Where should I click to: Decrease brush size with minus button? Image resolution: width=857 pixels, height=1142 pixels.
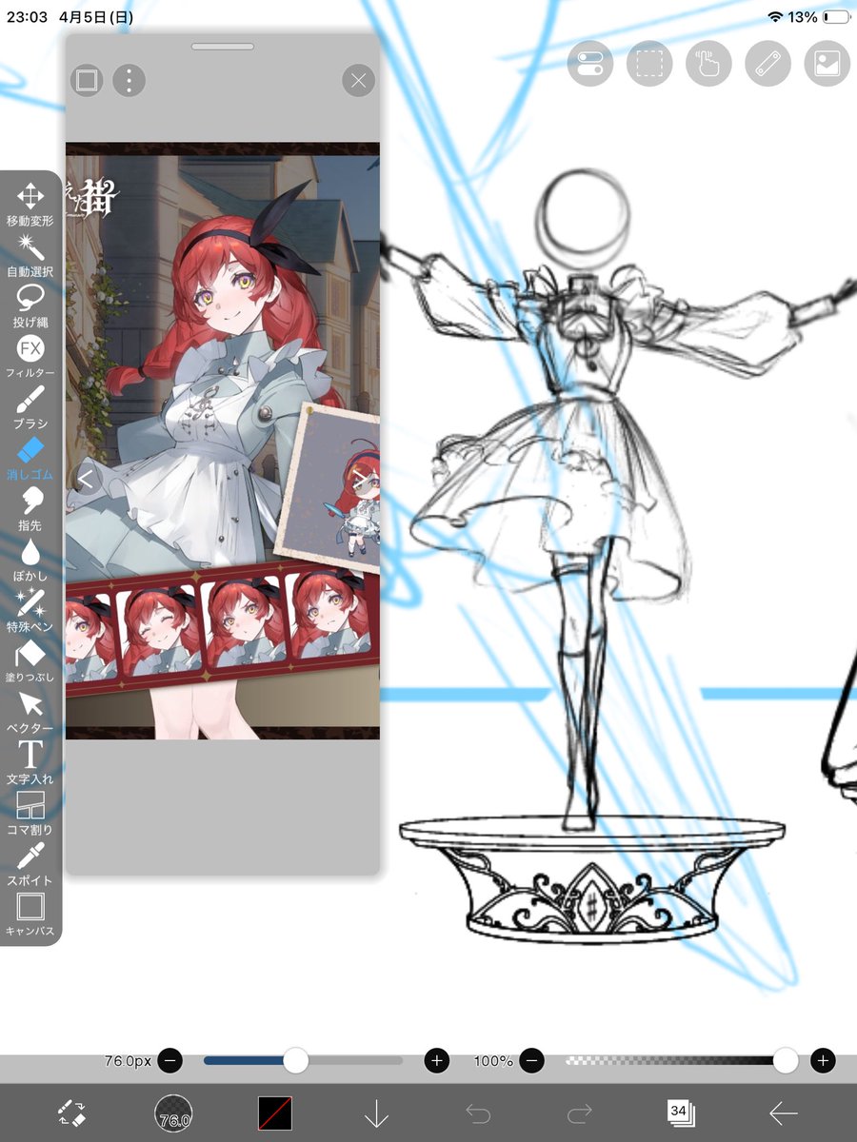tap(170, 1060)
